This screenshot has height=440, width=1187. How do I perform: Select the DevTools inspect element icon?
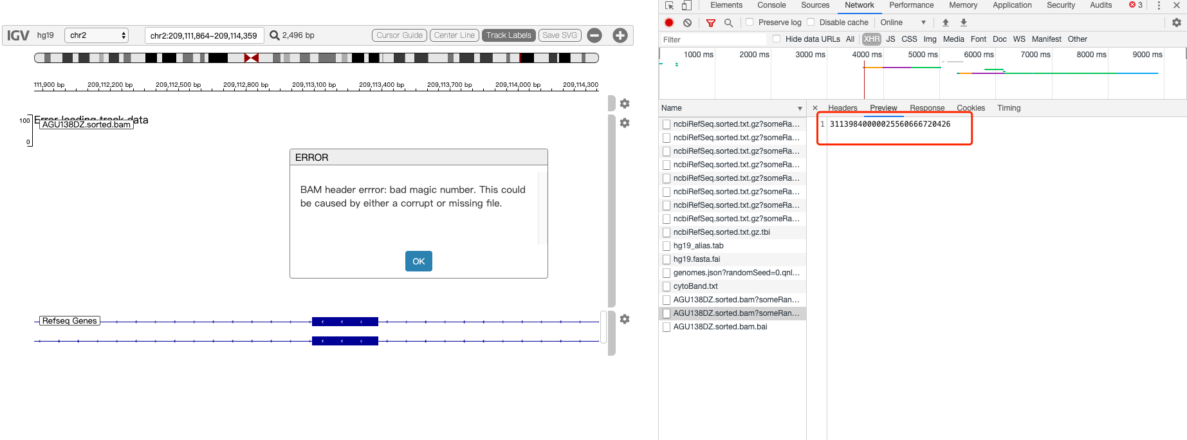(669, 5)
